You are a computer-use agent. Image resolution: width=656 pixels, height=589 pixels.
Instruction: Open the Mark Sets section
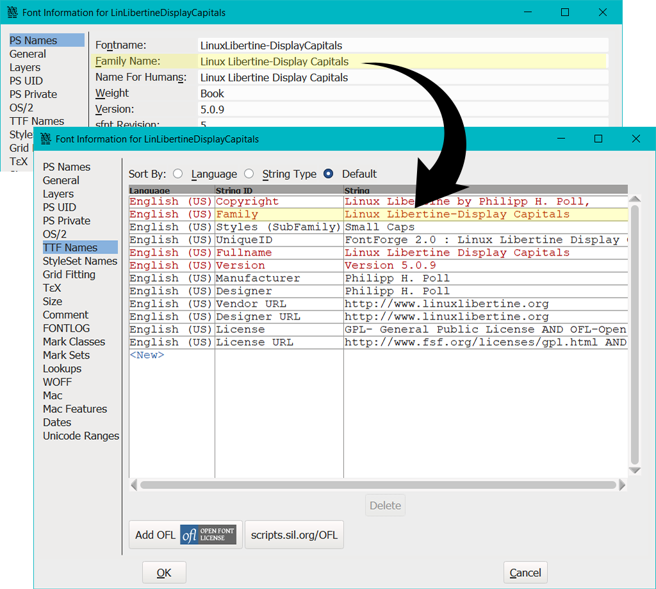[x=66, y=355]
